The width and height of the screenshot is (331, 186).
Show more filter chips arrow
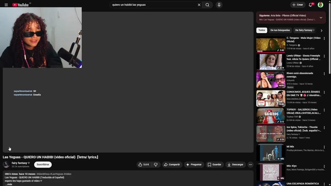pos(321,30)
